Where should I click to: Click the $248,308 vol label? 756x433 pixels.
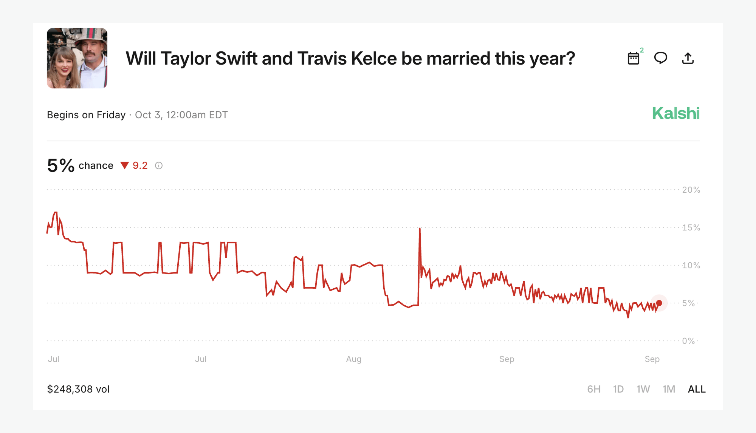[x=78, y=389]
